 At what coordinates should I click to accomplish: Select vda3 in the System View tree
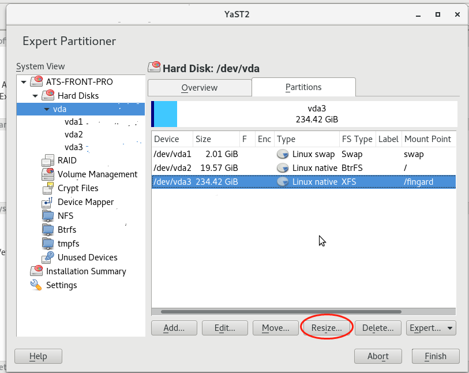click(74, 147)
